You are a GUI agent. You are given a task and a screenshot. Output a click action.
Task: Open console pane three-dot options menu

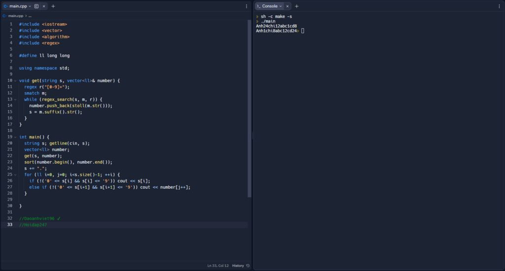[499, 6]
